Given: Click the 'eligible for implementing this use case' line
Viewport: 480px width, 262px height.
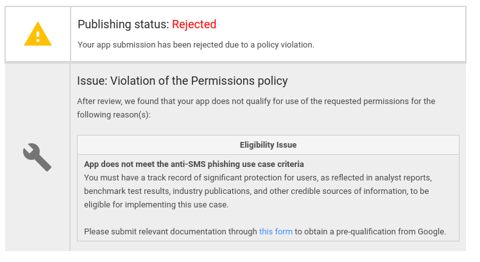Looking at the screenshot, I should 157,205.
